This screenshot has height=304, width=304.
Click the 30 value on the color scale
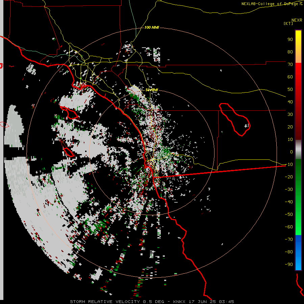click(x=290, y=115)
